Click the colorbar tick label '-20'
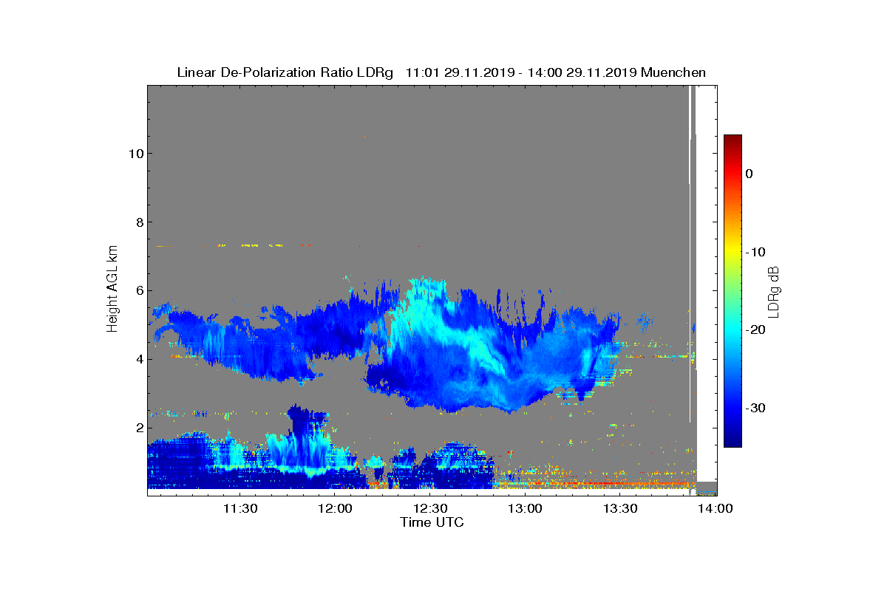The height and width of the screenshot is (591, 887). click(755, 330)
